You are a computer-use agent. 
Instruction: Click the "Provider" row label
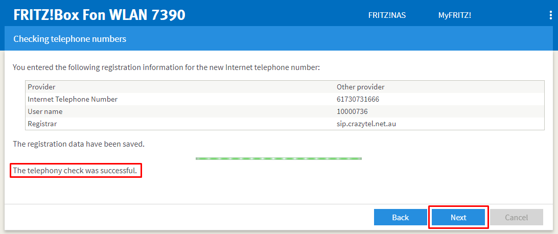pos(41,87)
